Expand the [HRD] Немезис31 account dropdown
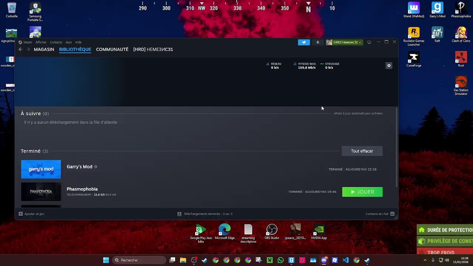Viewport: 473px width, 266px height. pyautogui.click(x=344, y=42)
